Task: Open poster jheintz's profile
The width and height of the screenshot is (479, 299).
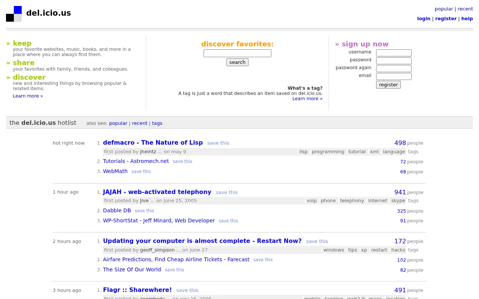Action: (148, 152)
